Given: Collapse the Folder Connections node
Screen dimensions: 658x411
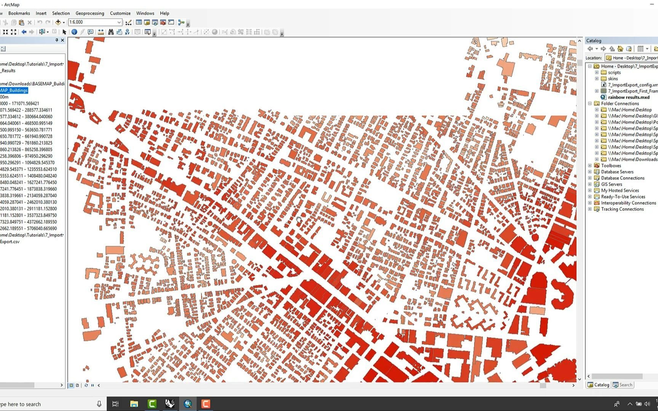Looking at the screenshot, I should click(590, 104).
